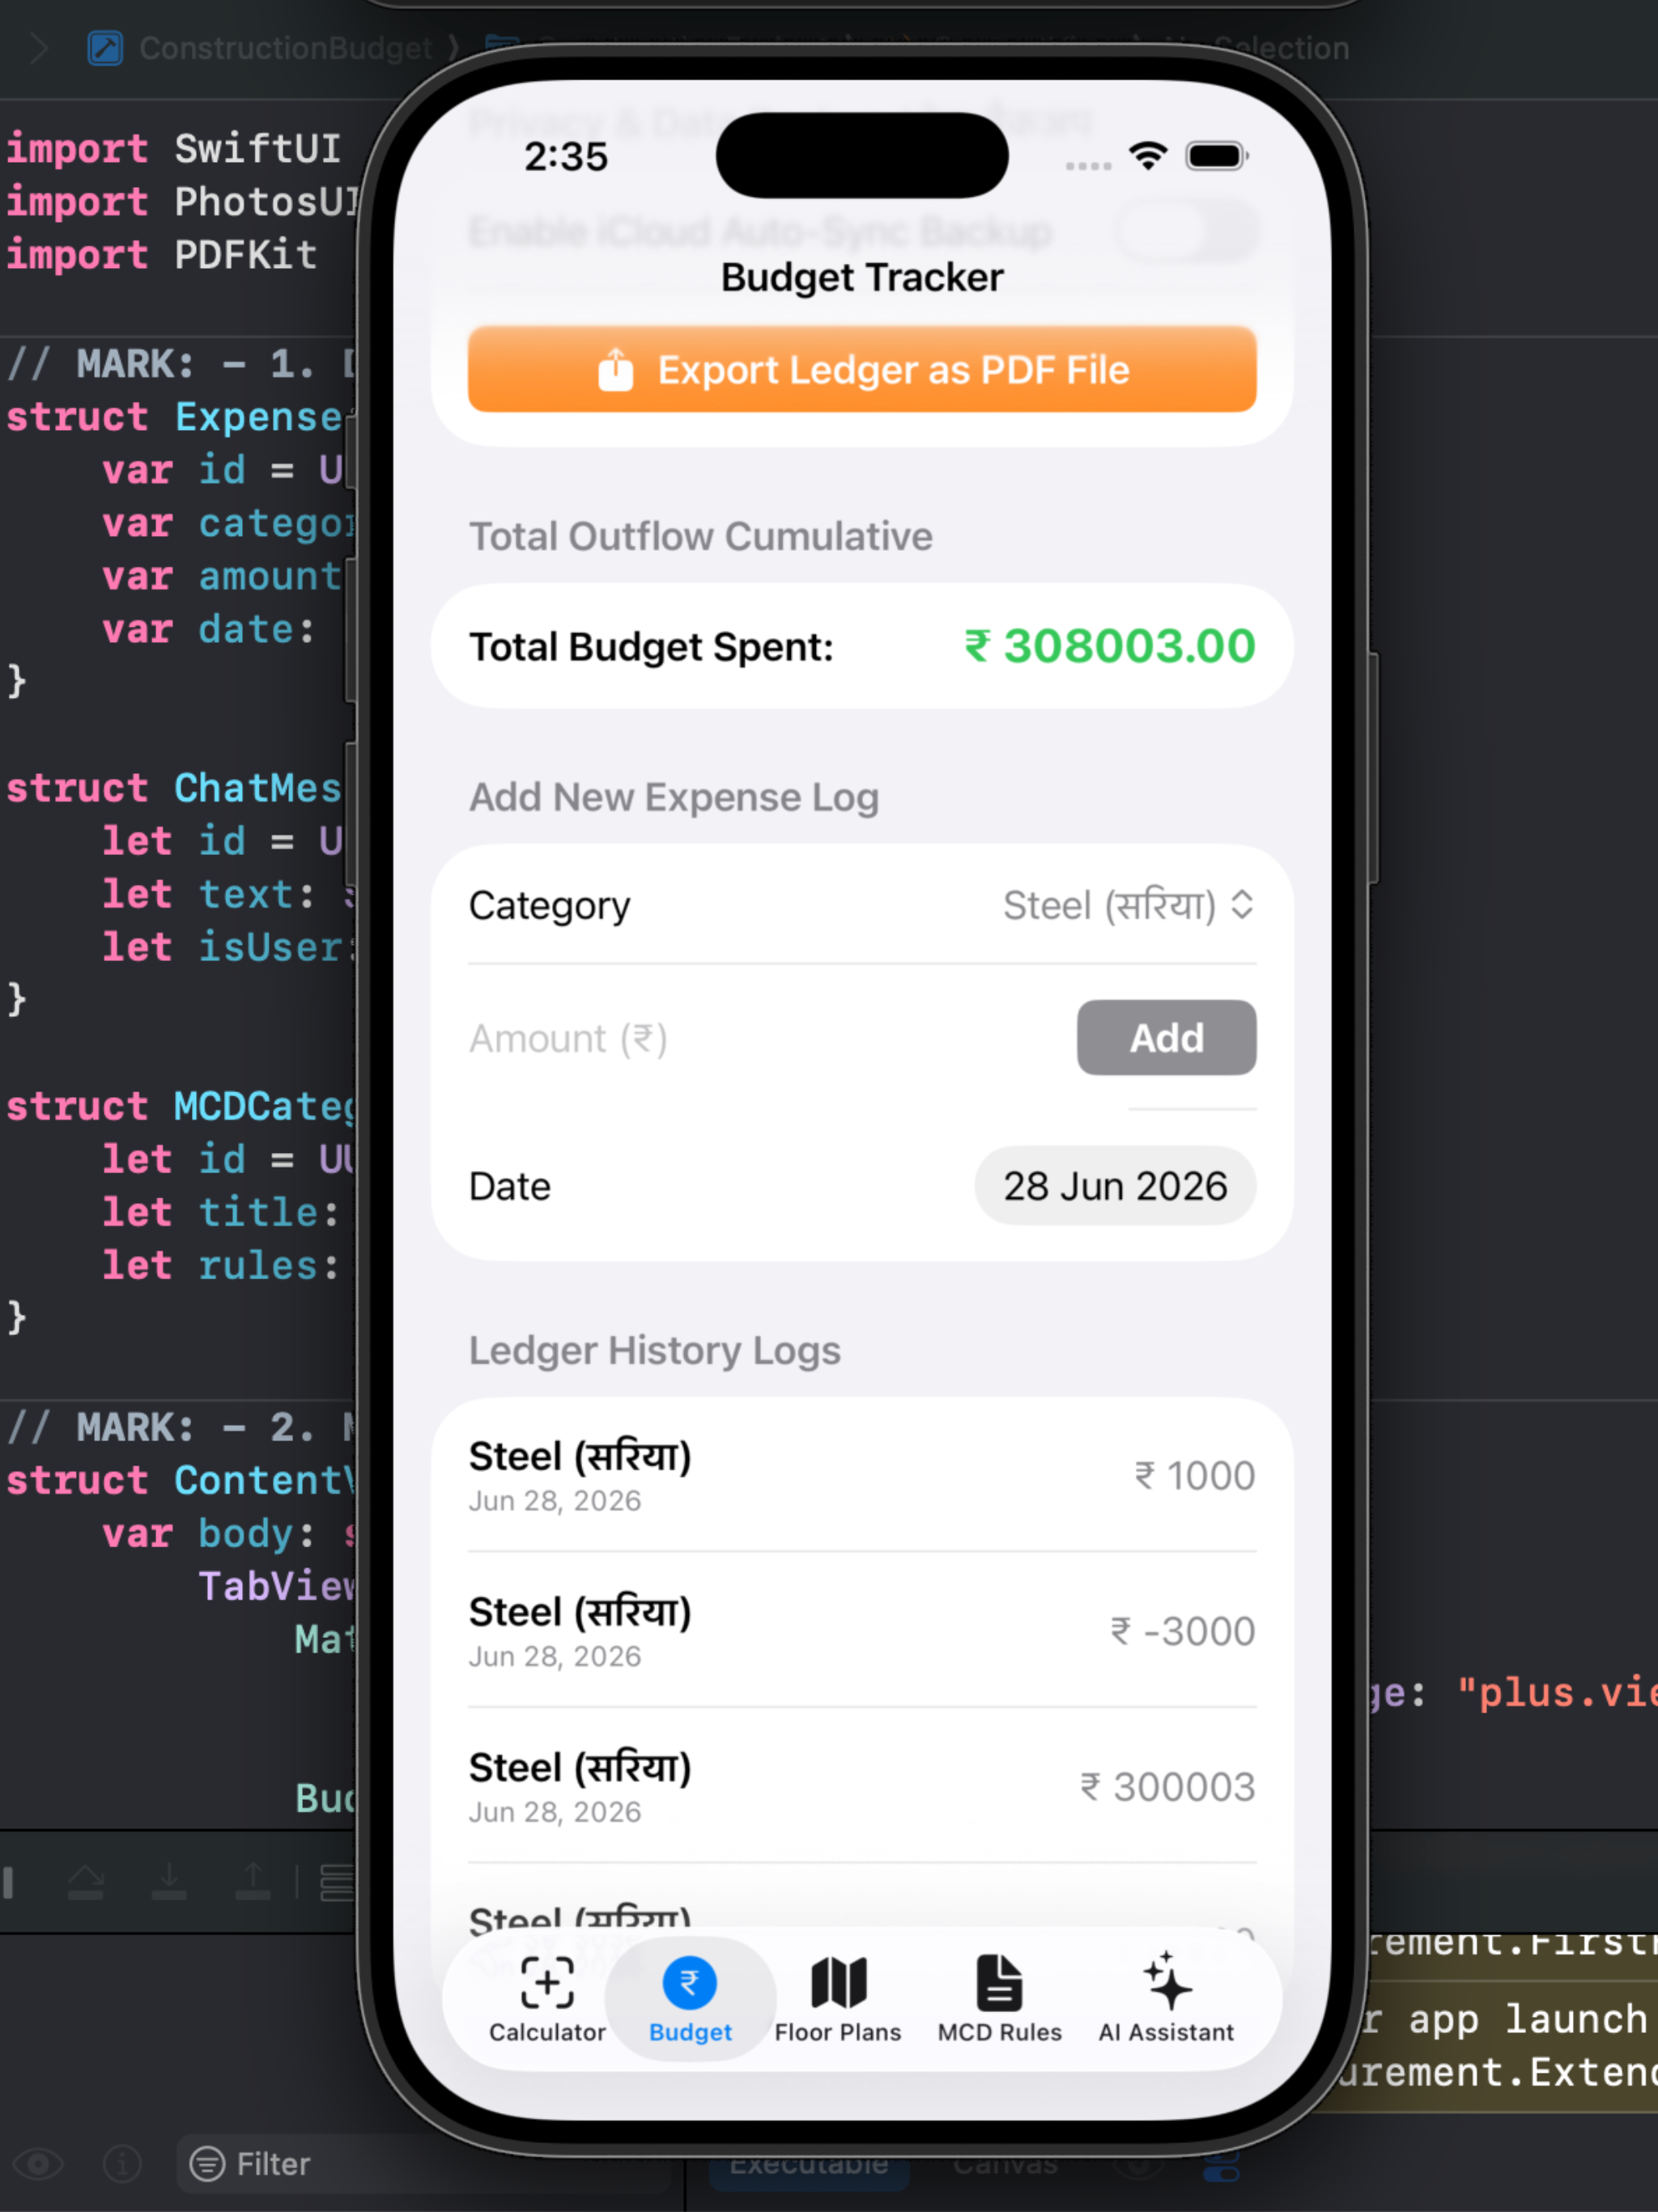Screen dimensions: 1658x2212
Task: Click the 'app launch' console message text
Action: pos(1527,2019)
